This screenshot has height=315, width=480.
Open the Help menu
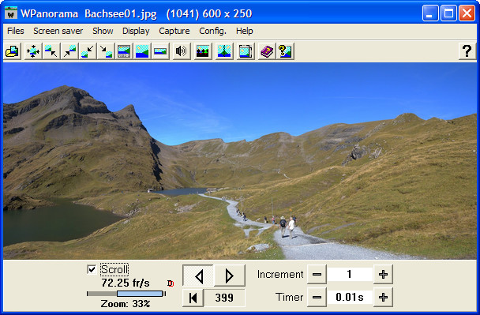(x=244, y=31)
